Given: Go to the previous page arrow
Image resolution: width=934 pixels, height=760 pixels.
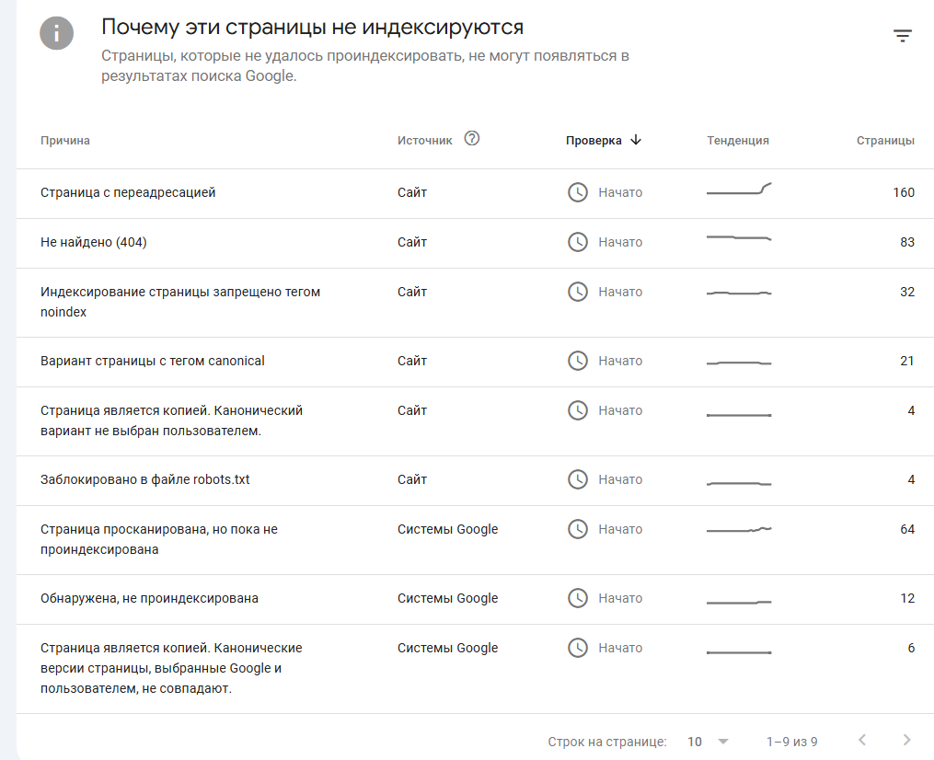Looking at the screenshot, I should tap(862, 740).
